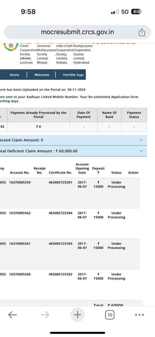Screen dimensions: 155x337
Task: Select account number 16376905559
Action: pos(20,182)
